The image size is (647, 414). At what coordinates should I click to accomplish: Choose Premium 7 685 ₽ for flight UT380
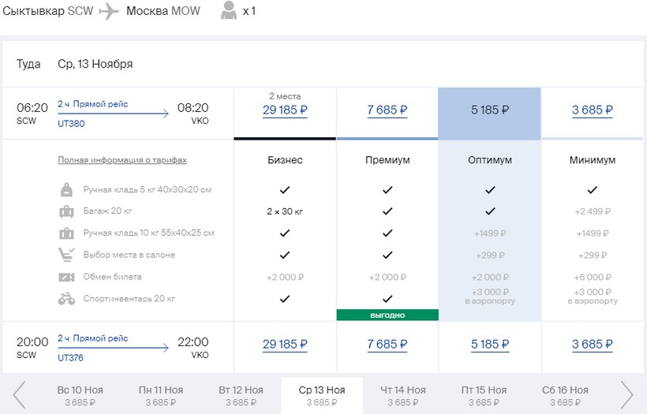[387, 110]
